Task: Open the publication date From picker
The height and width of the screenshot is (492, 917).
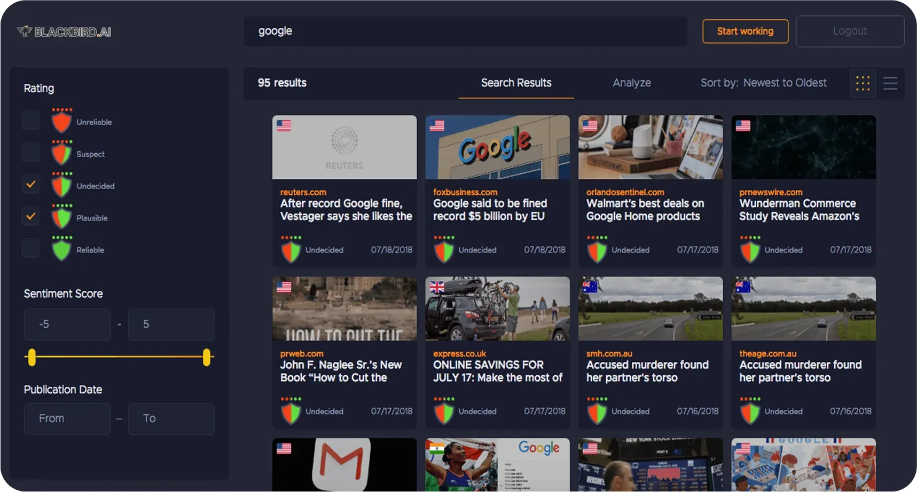Action: 67,418
